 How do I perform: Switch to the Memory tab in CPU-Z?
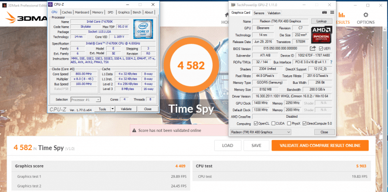(98, 12)
